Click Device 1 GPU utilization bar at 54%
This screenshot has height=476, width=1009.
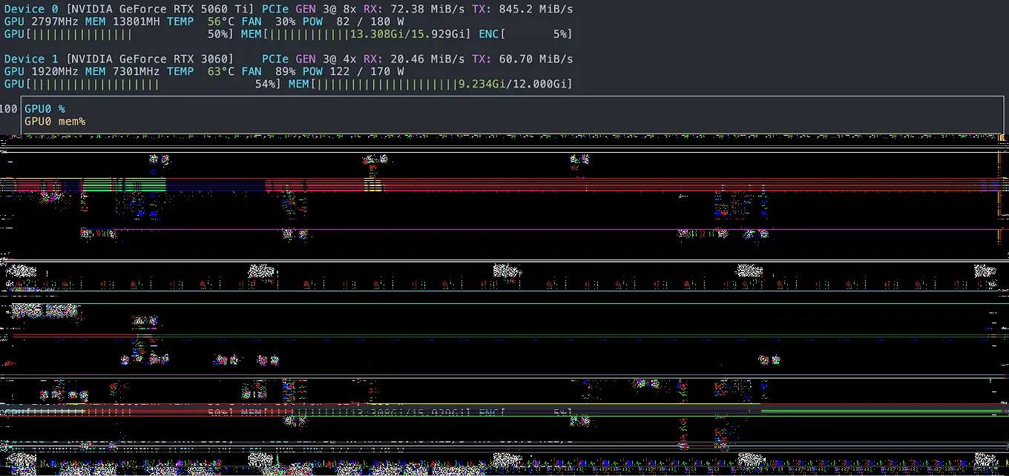coord(142,84)
